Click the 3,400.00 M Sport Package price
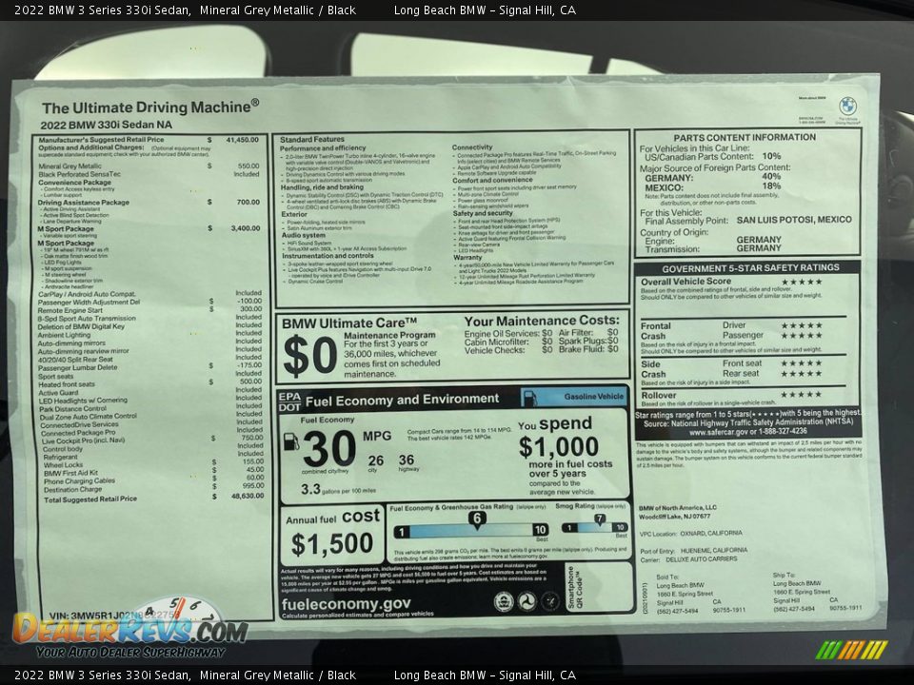Viewport: 914px width, 685px height. [246, 228]
